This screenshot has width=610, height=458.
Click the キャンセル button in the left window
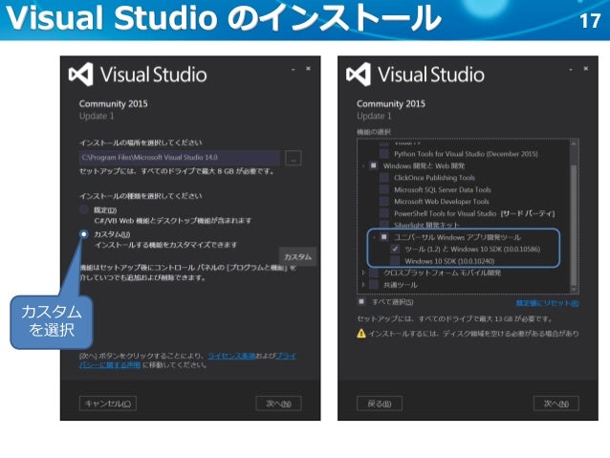pyautogui.click(x=108, y=403)
